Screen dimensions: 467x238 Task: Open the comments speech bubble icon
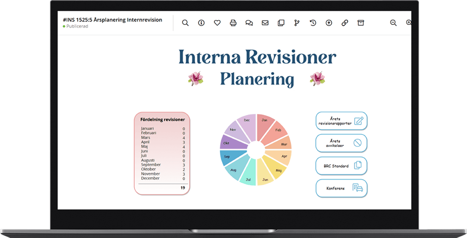click(x=249, y=23)
